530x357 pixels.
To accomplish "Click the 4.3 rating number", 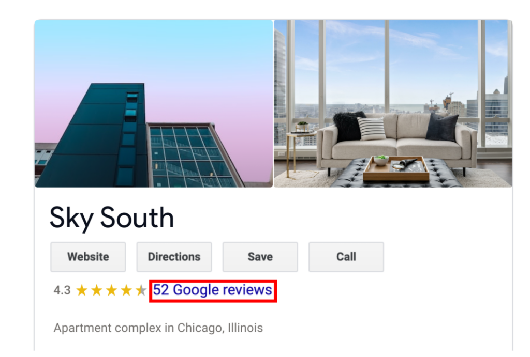I will pyautogui.click(x=62, y=290).
